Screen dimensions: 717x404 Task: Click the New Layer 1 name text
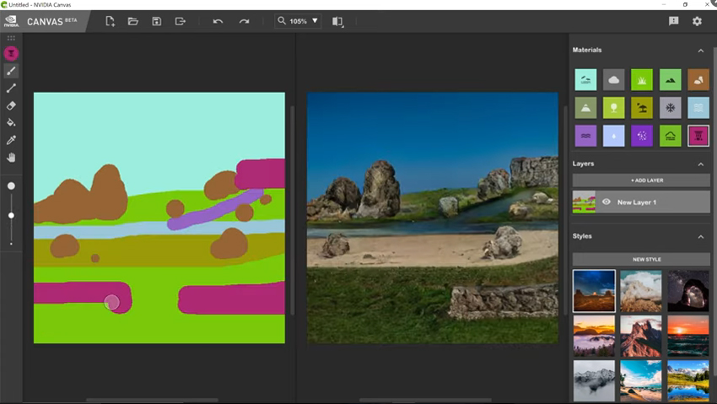point(637,202)
